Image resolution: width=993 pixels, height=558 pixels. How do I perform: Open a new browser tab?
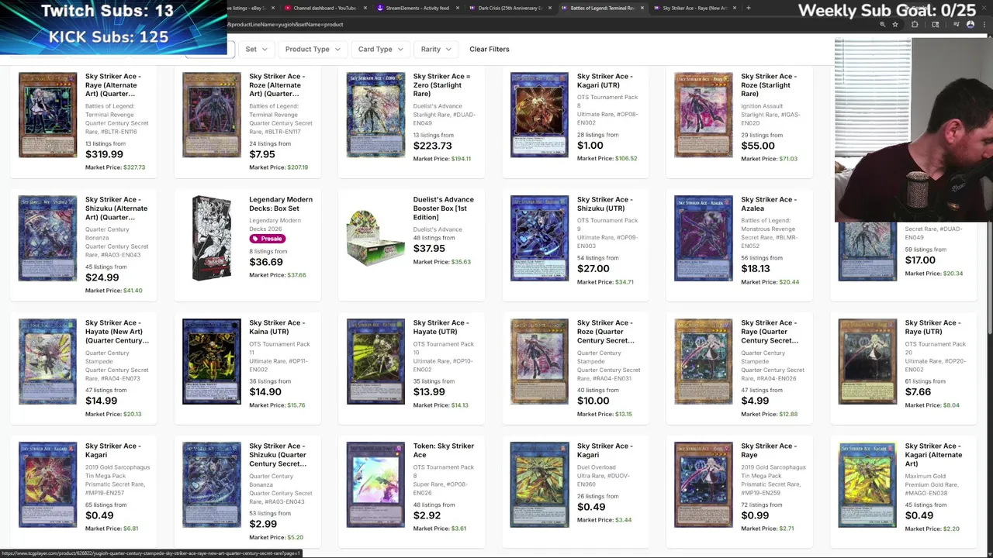click(x=748, y=8)
